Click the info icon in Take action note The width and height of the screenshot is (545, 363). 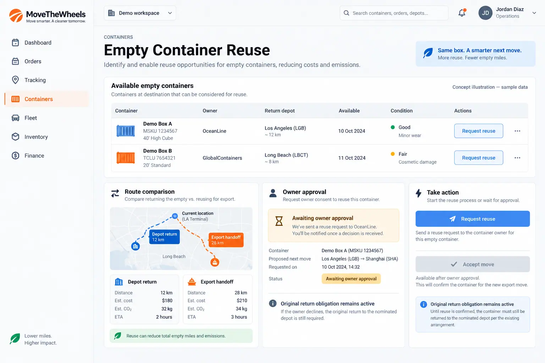pos(423,305)
